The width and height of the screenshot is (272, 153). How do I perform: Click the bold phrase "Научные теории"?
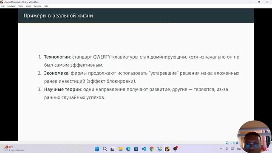tap(62, 89)
